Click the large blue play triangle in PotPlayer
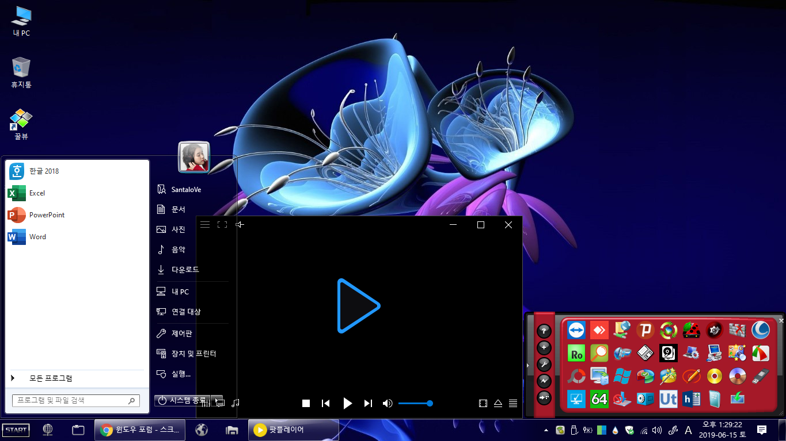786x441 pixels. tap(358, 306)
